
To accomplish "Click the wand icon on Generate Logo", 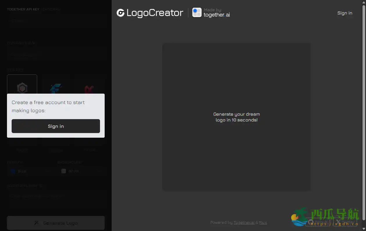I will tap(36, 223).
